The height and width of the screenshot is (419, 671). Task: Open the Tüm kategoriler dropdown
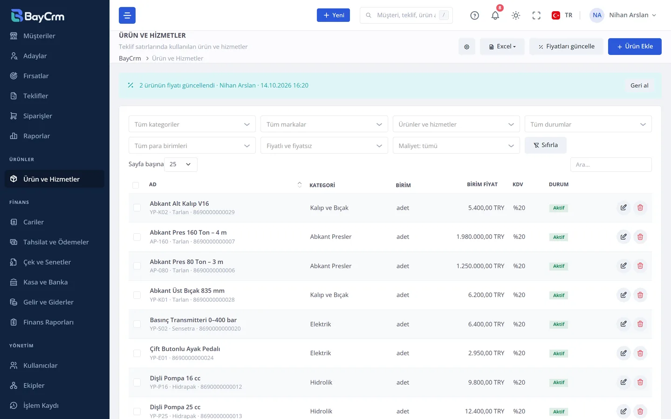pyautogui.click(x=192, y=124)
